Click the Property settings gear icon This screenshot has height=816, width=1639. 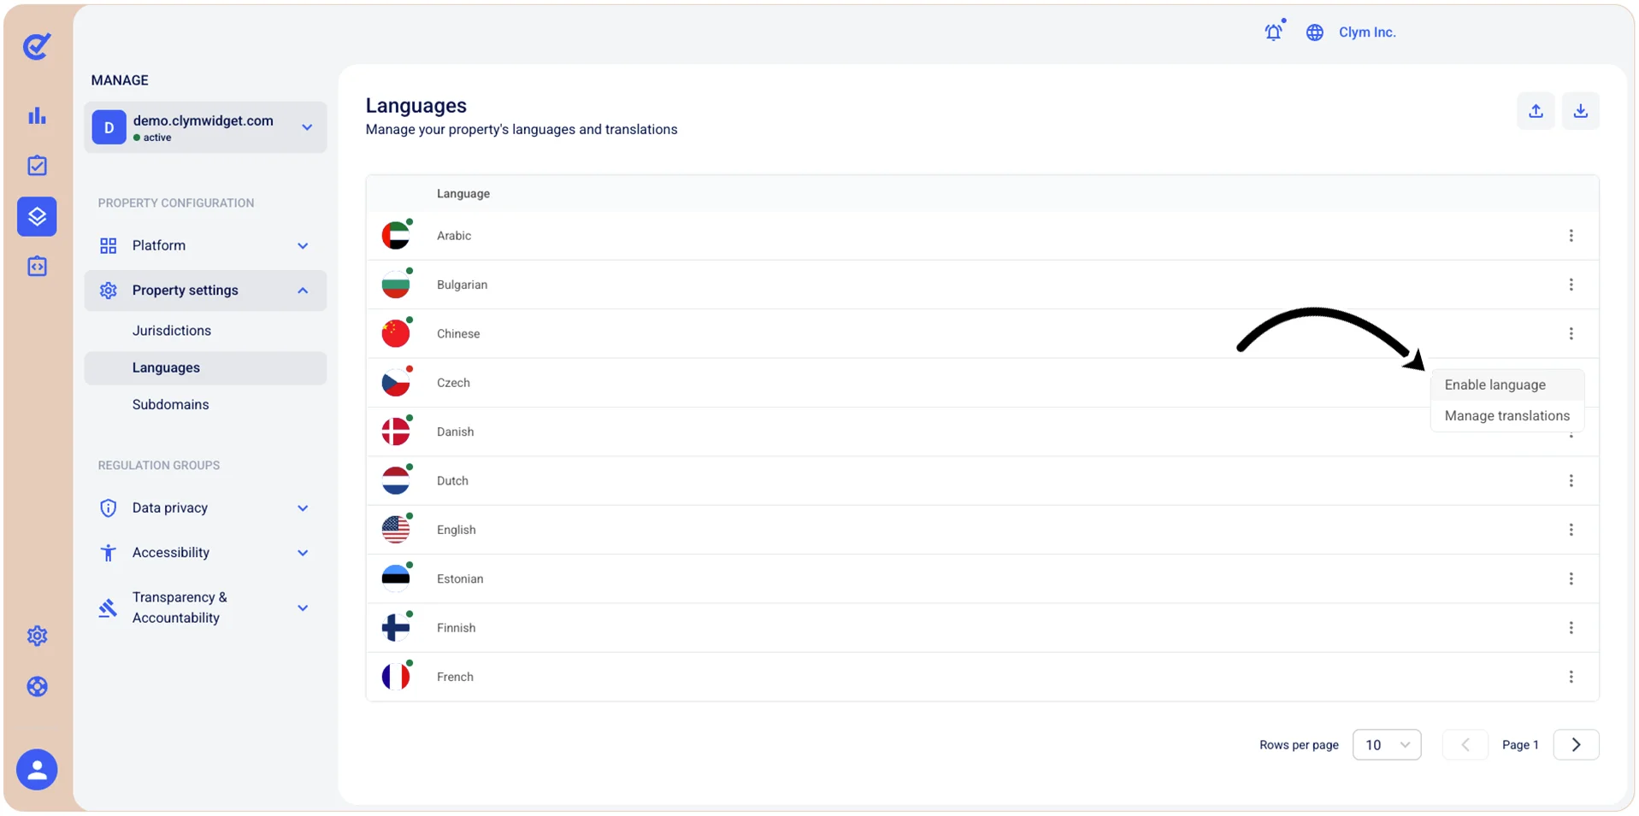coord(108,291)
